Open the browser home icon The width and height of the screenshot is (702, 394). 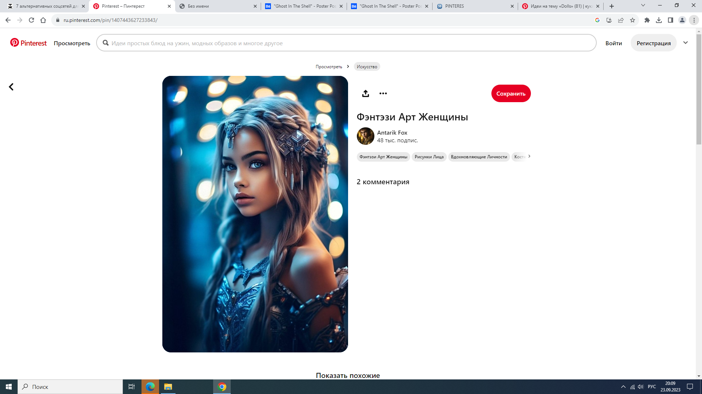click(43, 20)
